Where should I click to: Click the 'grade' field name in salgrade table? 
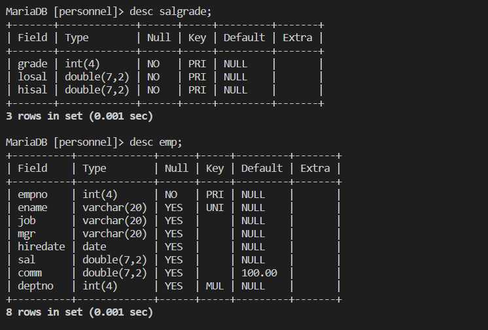(33, 64)
